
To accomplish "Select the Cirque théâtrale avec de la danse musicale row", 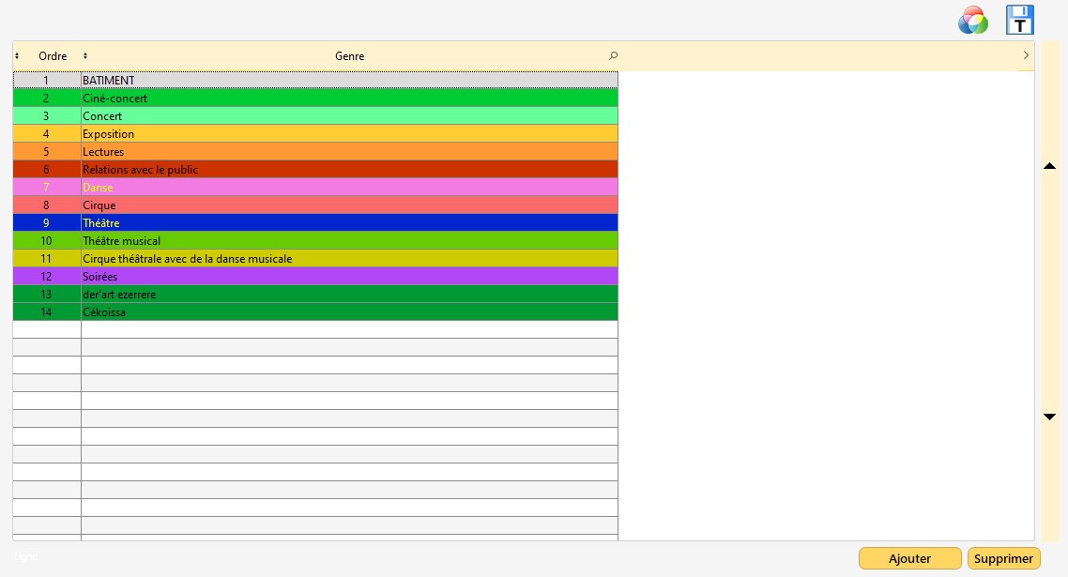I will pyautogui.click(x=349, y=259).
